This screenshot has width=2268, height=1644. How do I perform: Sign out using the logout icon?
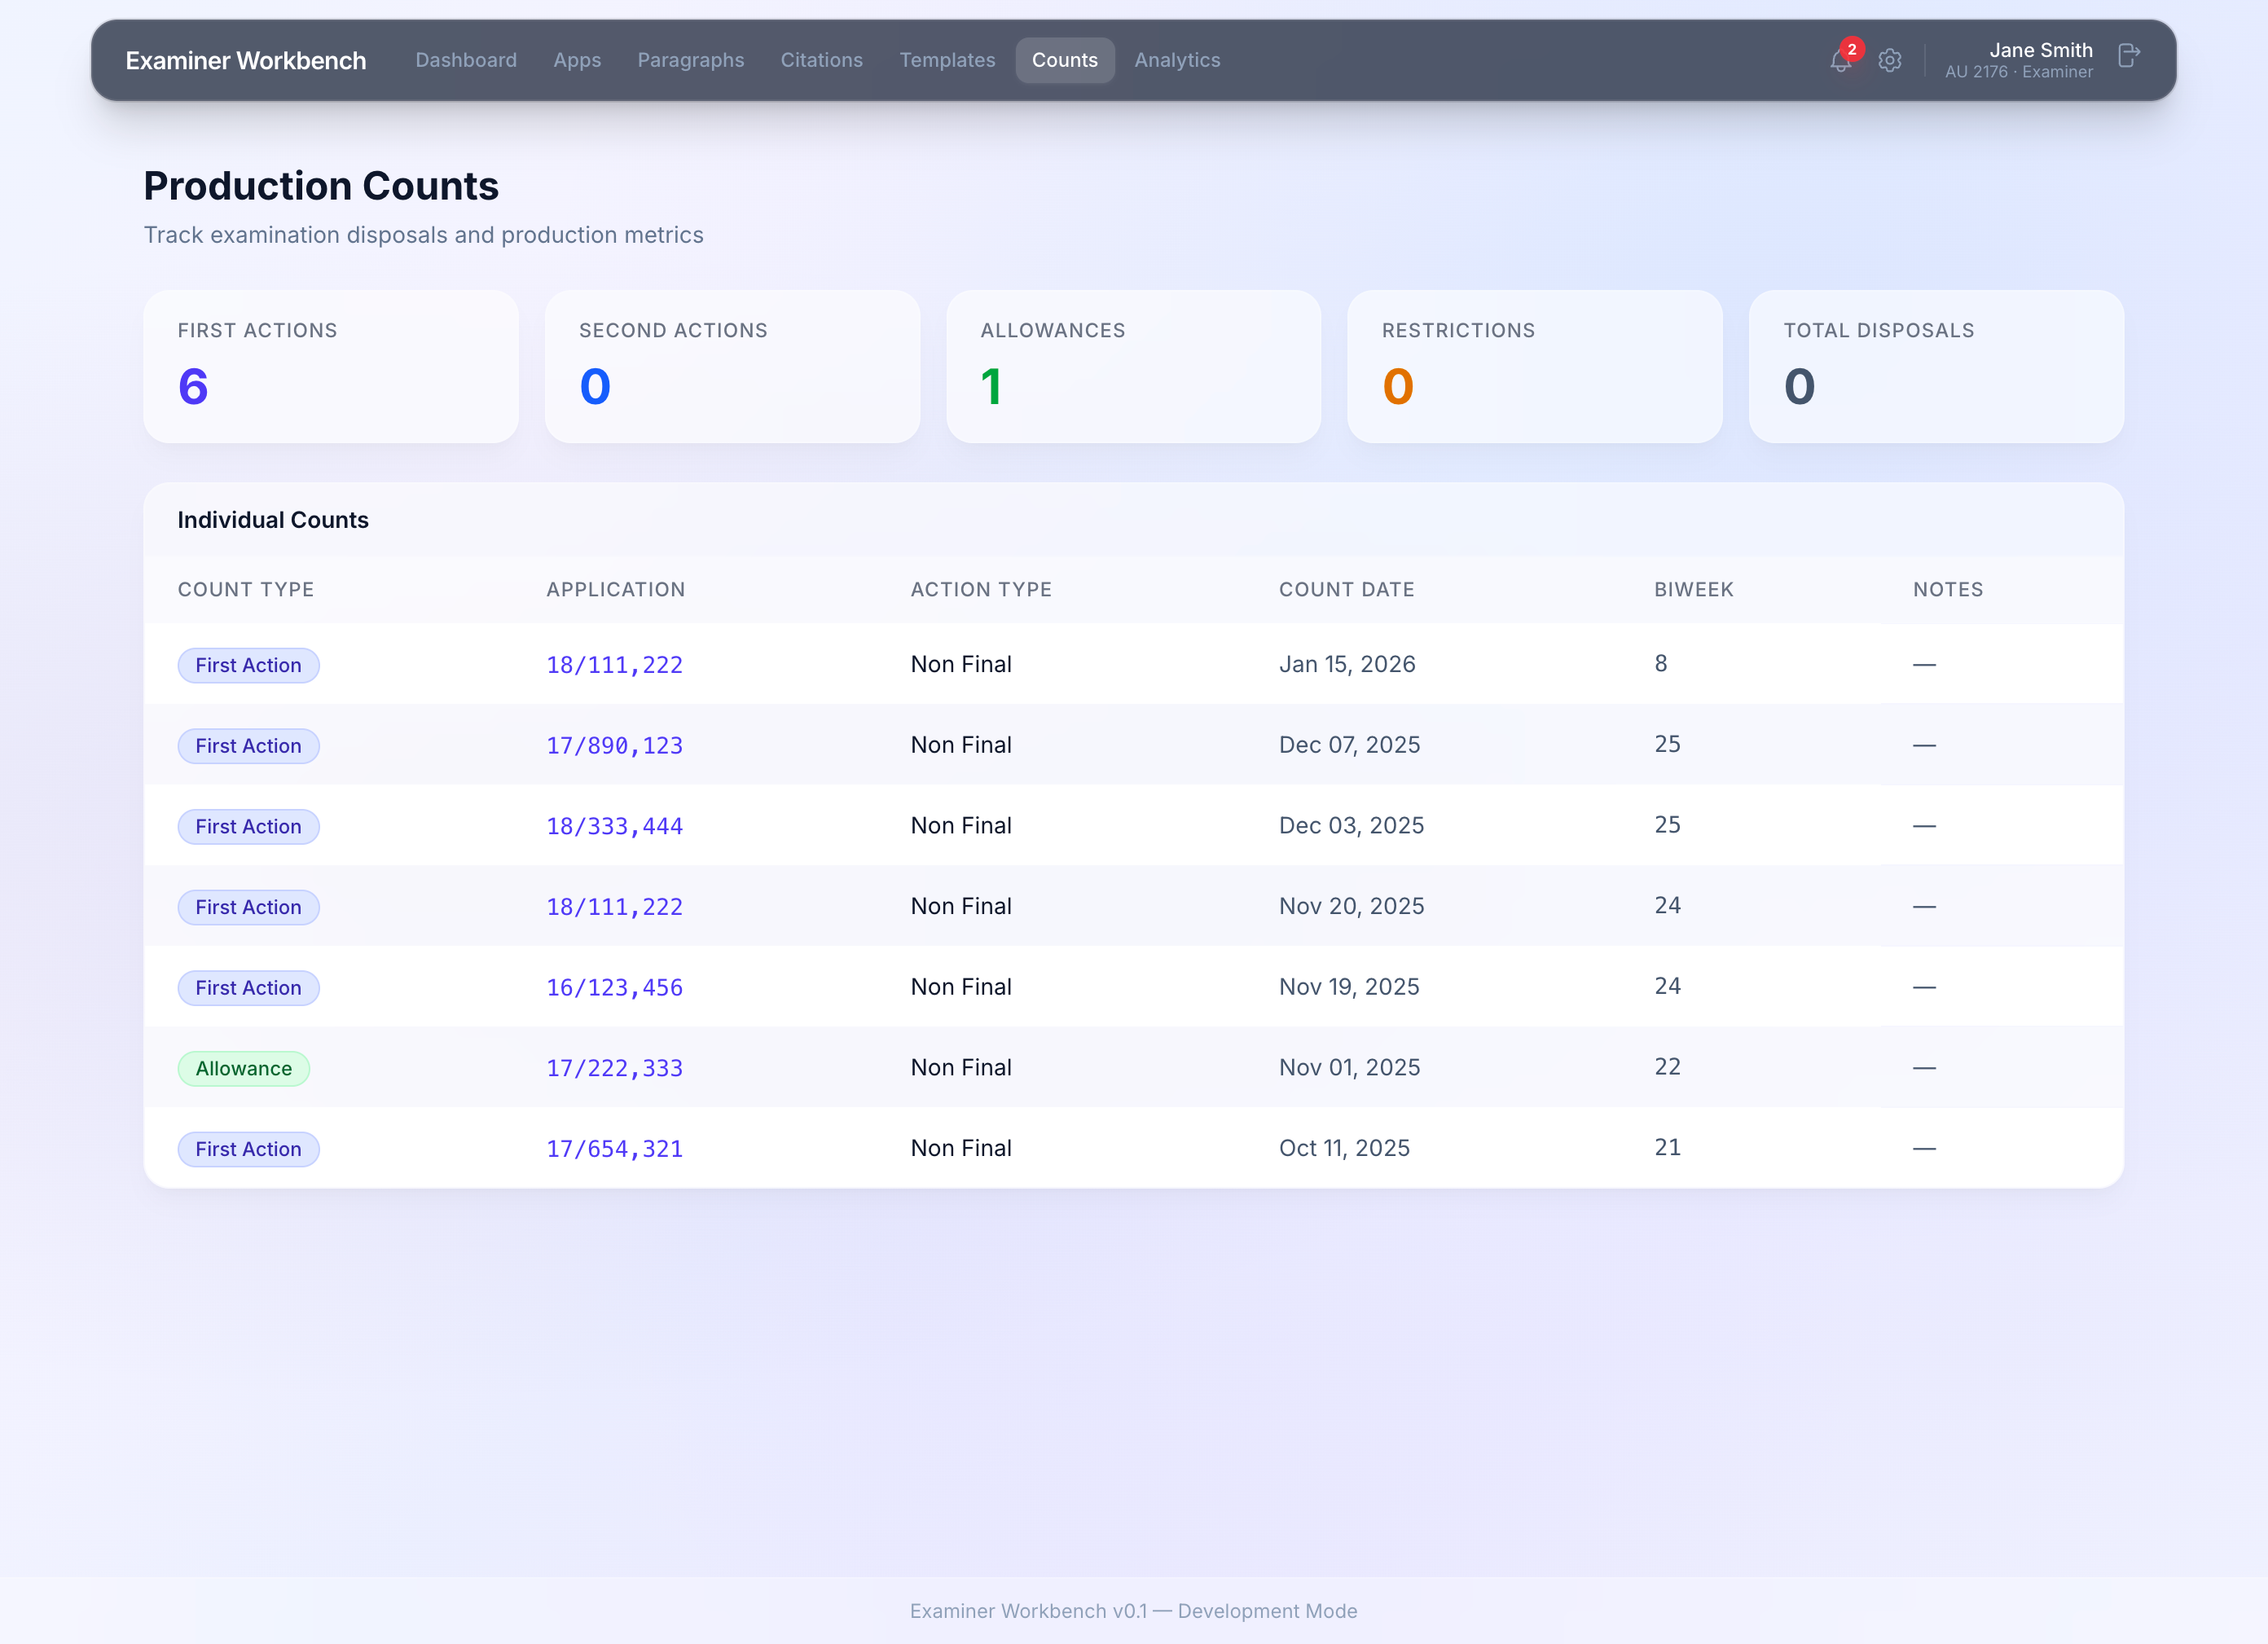point(2128,55)
